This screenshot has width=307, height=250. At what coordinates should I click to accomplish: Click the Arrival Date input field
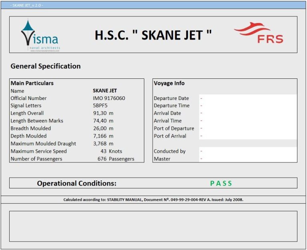click(248, 113)
